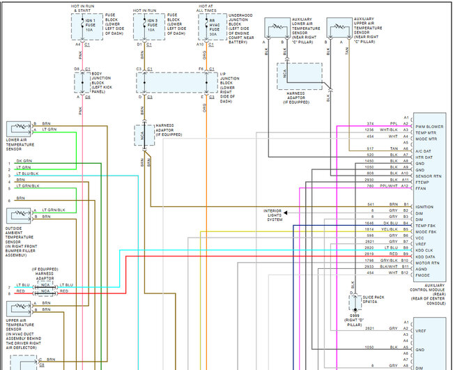Click circuit number "1450" at pin A8

click(x=369, y=161)
